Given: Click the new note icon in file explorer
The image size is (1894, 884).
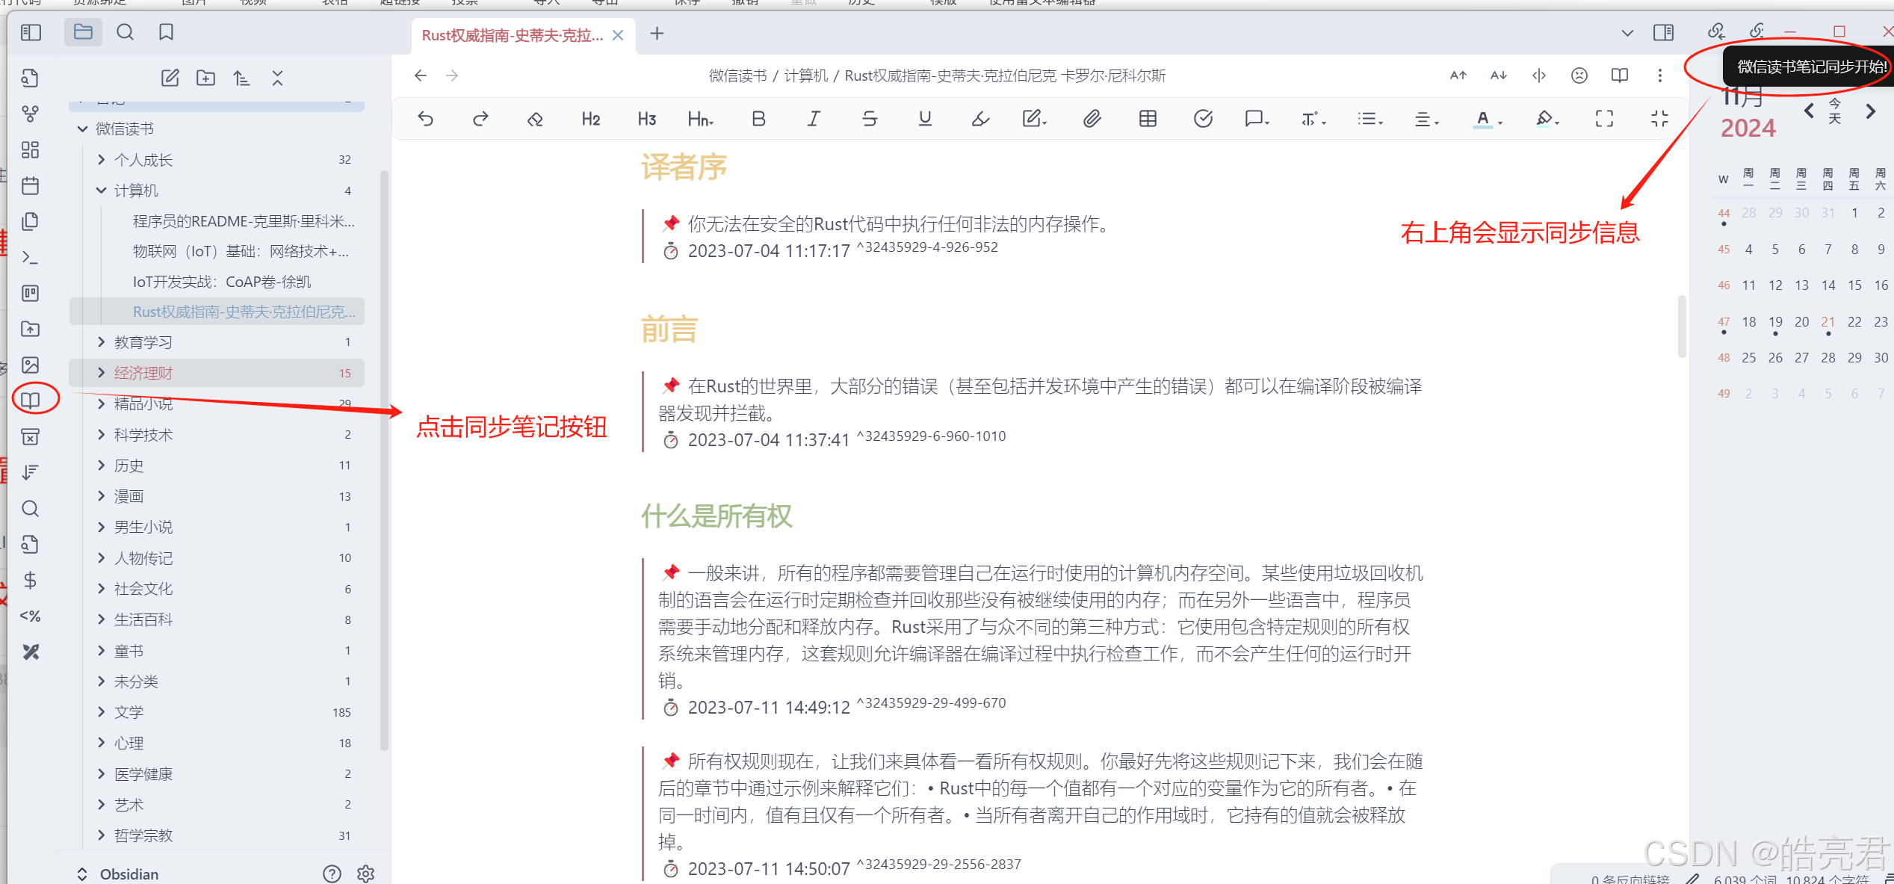Looking at the screenshot, I should pyautogui.click(x=170, y=78).
